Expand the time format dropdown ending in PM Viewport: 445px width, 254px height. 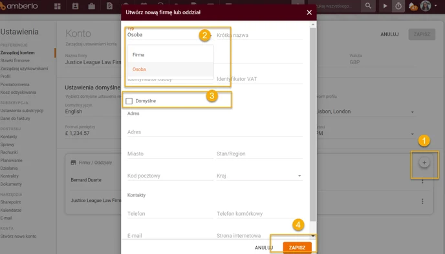[x=413, y=133]
